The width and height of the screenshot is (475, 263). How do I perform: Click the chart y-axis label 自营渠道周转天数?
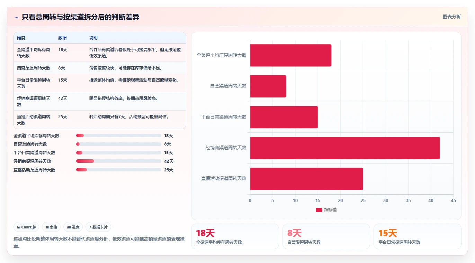pyautogui.click(x=228, y=86)
